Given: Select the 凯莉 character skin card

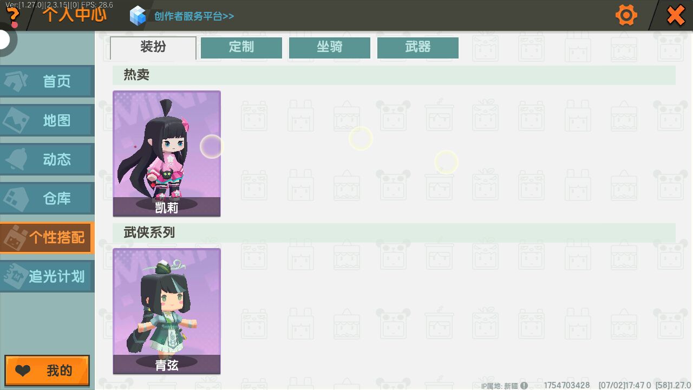Looking at the screenshot, I should pos(167,154).
